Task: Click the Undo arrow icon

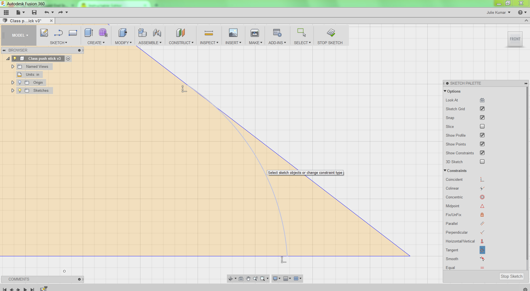Action: tap(47, 12)
